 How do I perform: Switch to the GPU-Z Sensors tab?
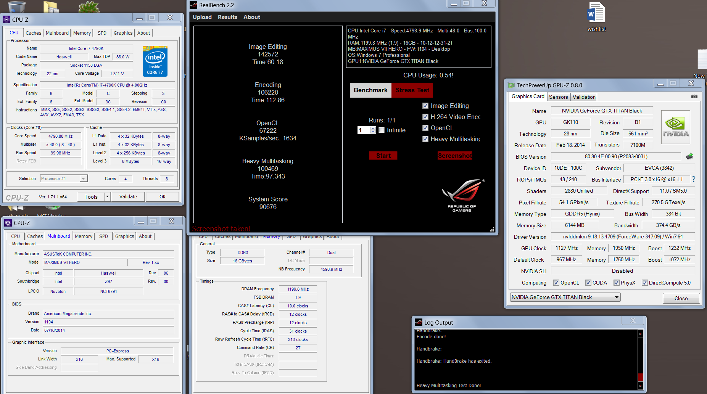click(558, 97)
